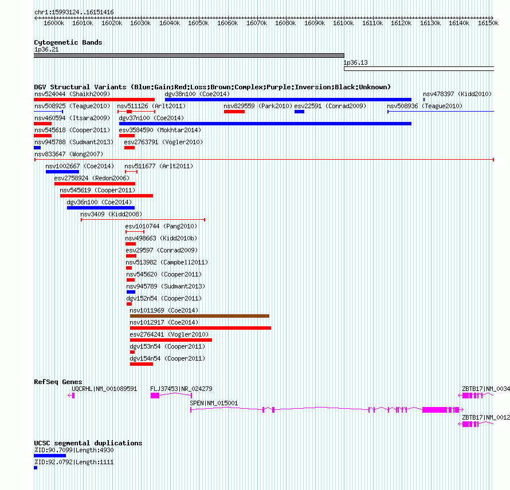Open nsv545620 (Cooper2011) variant
This screenshot has height=490, width=510.
coord(164,275)
